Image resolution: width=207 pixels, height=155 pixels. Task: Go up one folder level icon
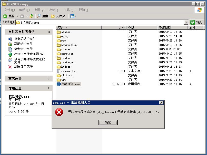click(x=31, y=16)
